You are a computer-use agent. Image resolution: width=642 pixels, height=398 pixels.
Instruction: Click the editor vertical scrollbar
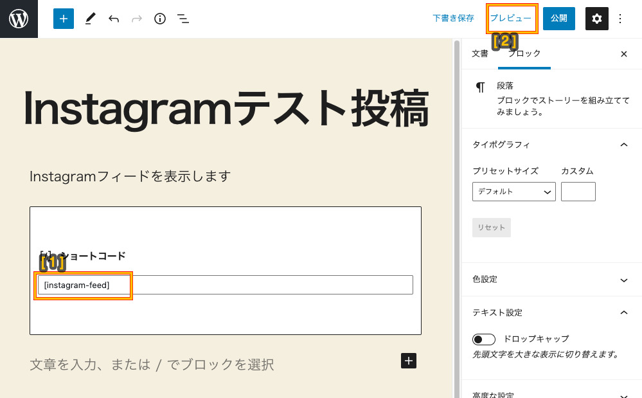456,219
